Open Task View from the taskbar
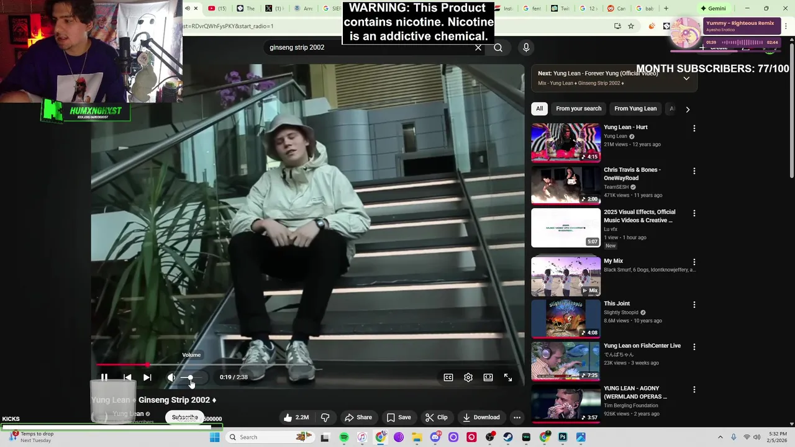 point(324,437)
